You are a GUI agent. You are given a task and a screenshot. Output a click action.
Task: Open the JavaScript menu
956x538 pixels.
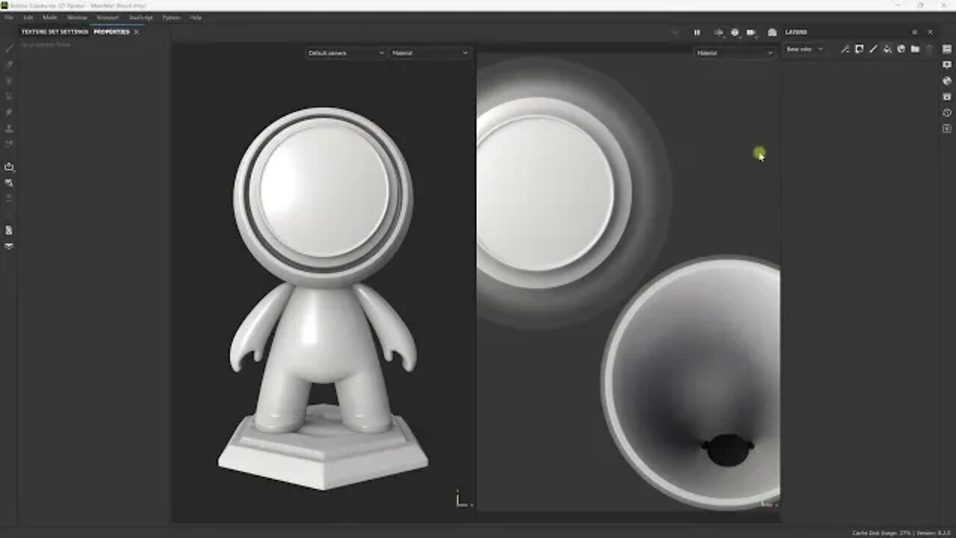(x=141, y=17)
